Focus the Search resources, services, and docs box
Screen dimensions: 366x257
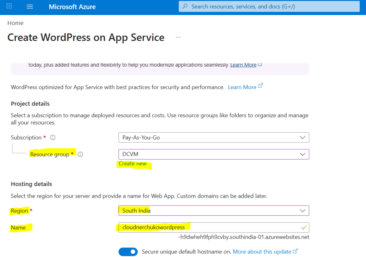click(x=269, y=6)
